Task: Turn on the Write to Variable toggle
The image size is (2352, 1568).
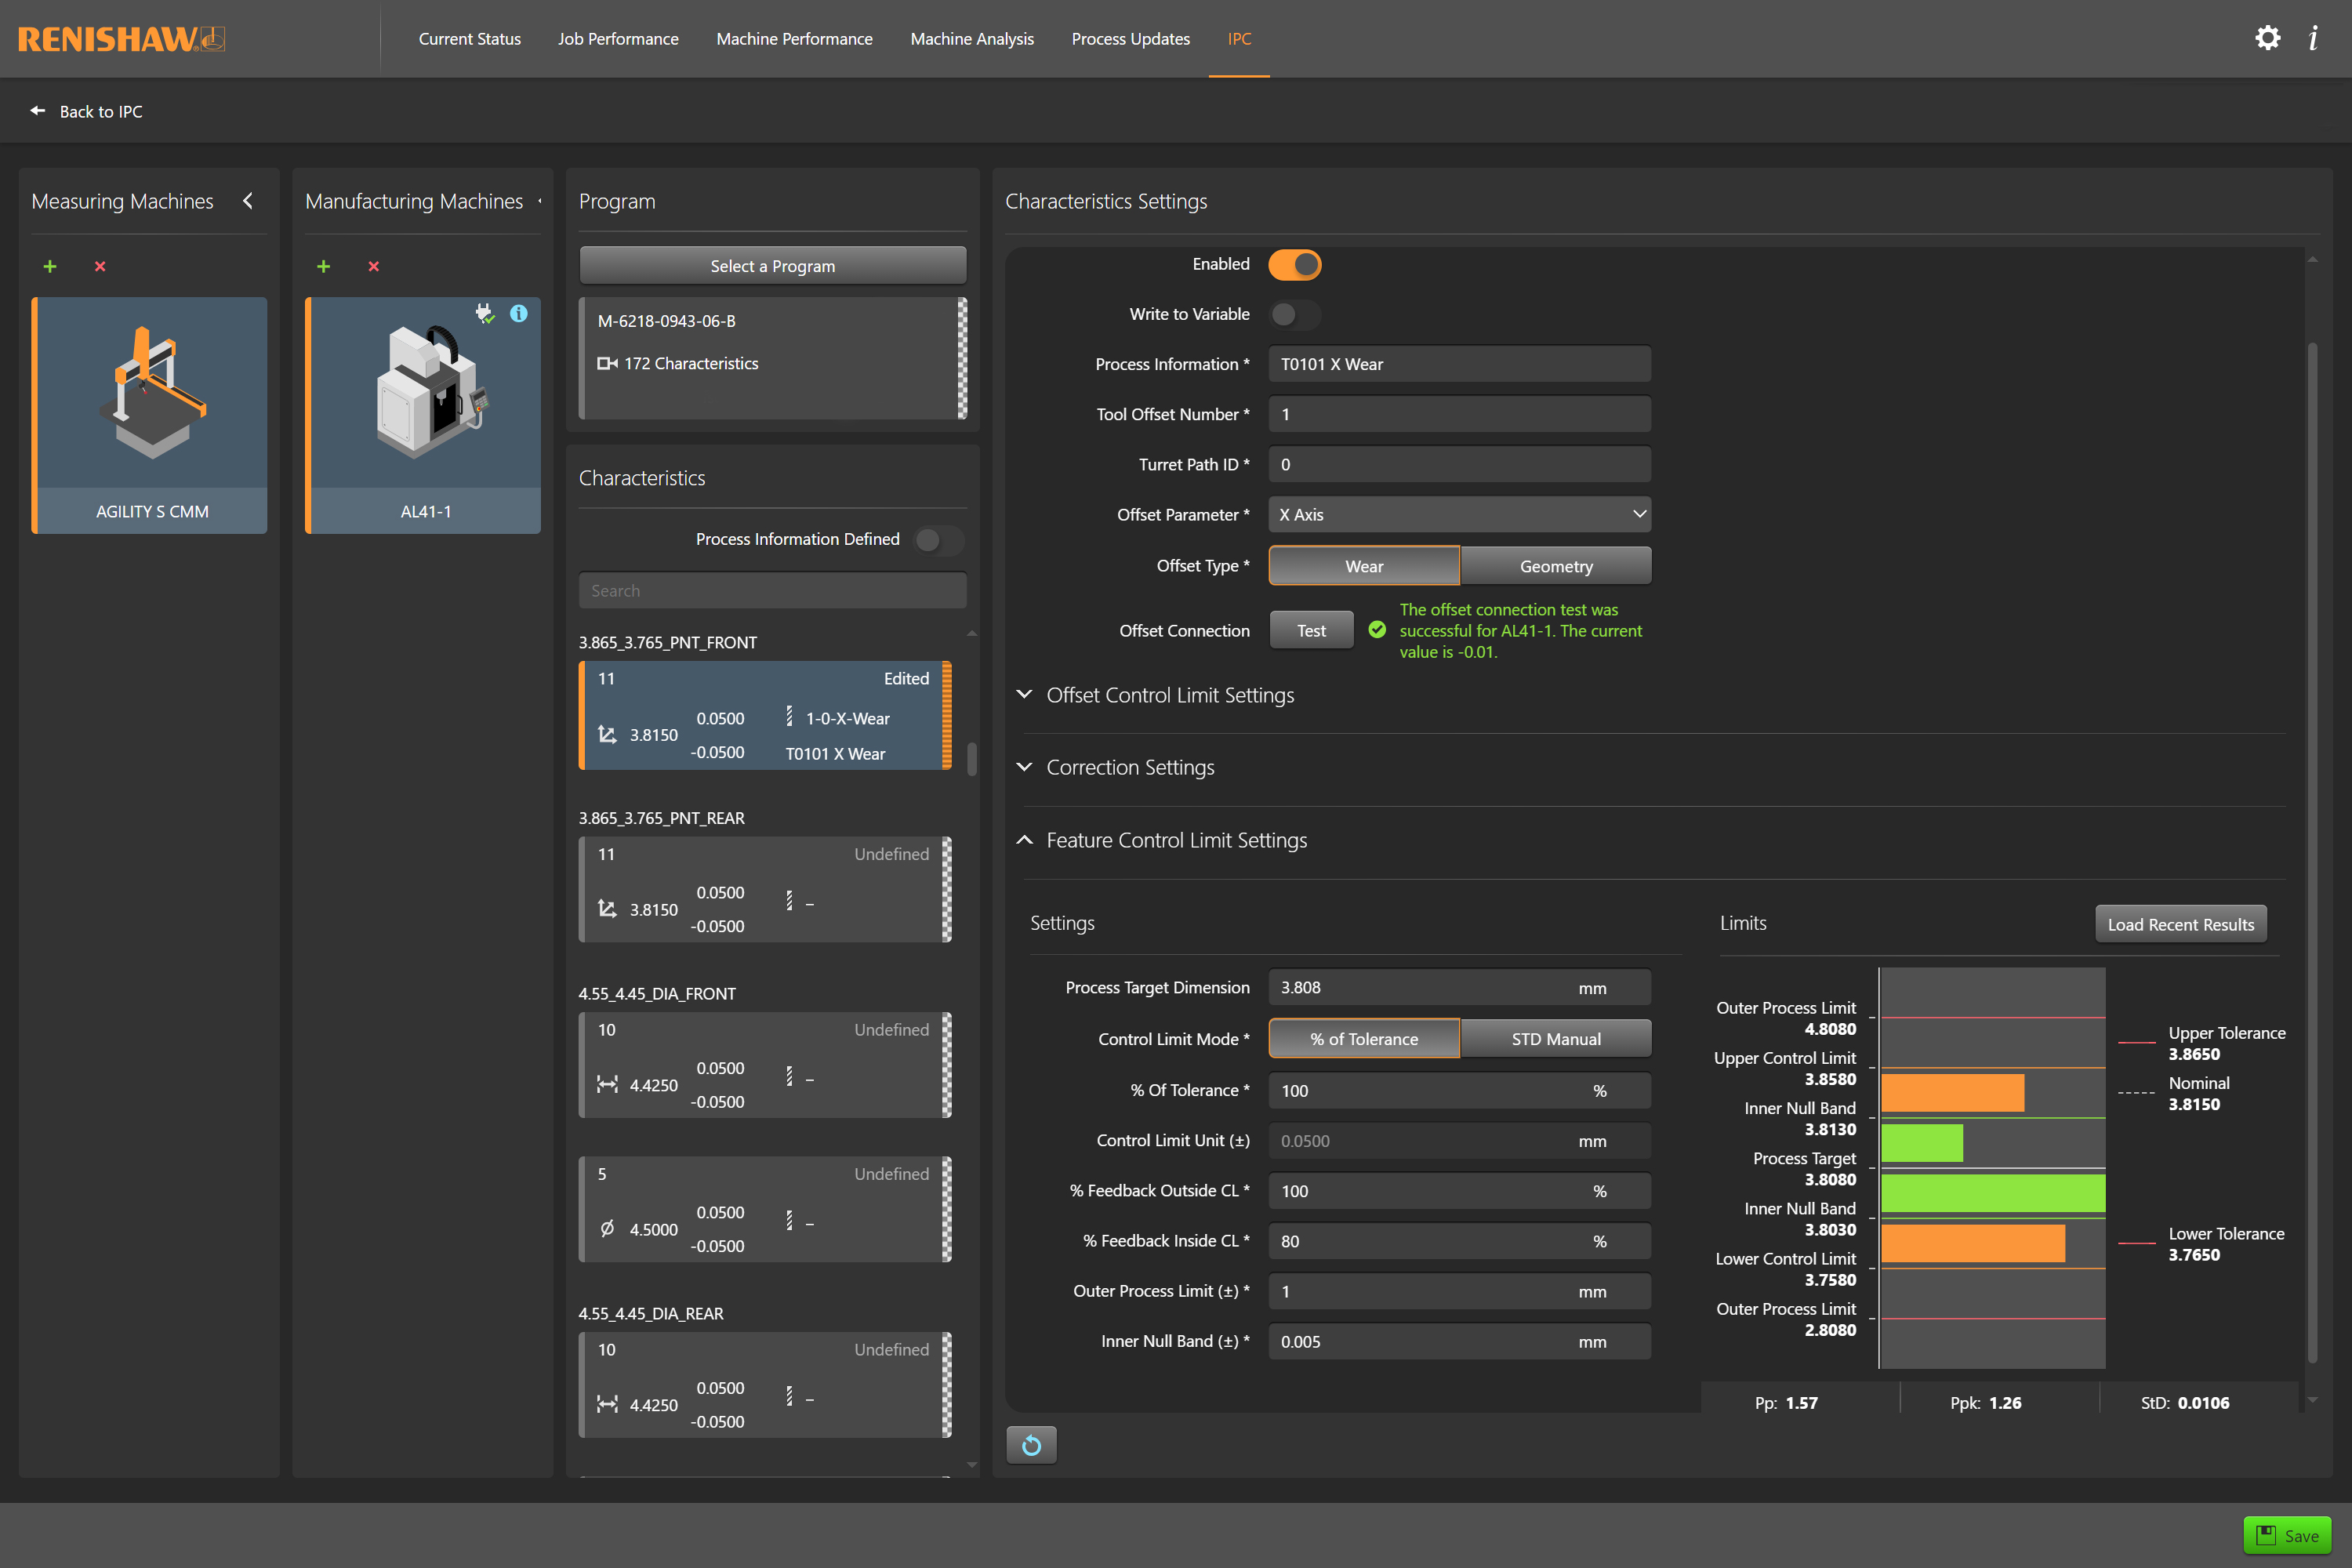Action: click(x=1294, y=314)
